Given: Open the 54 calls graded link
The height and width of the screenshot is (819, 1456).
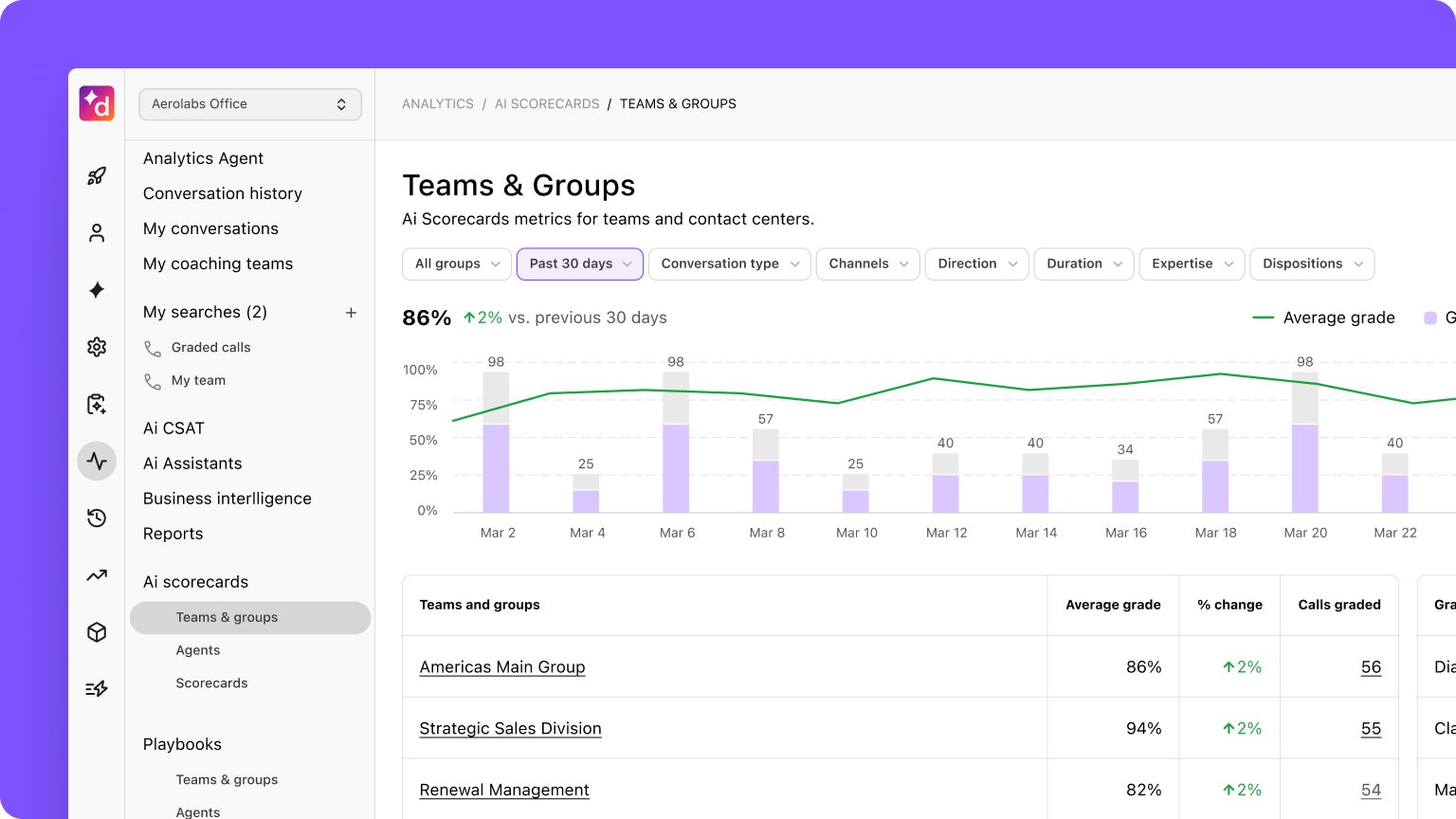Looking at the screenshot, I should 1371,791.
